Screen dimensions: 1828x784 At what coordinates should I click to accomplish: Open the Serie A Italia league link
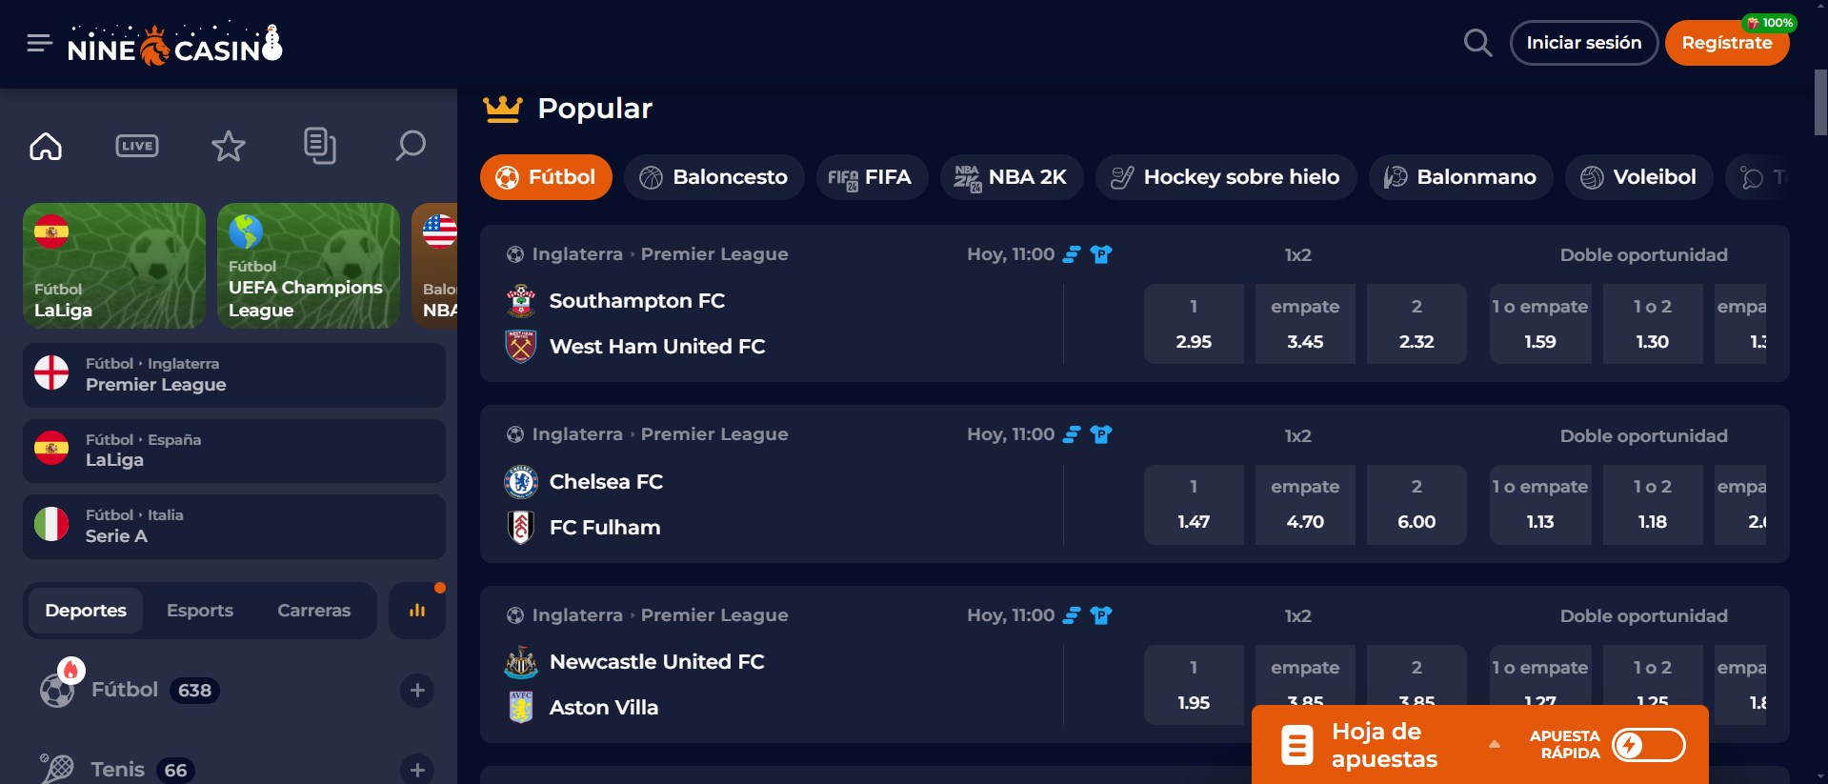point(234,526)
